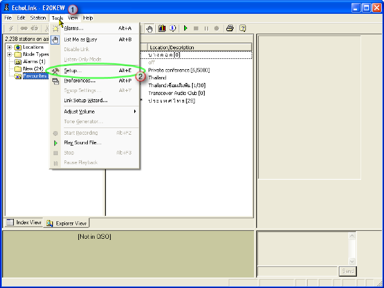Click the chat message input field
This screenshot has width=384, height=288.
pyautogui.click(x=297, y=271)
